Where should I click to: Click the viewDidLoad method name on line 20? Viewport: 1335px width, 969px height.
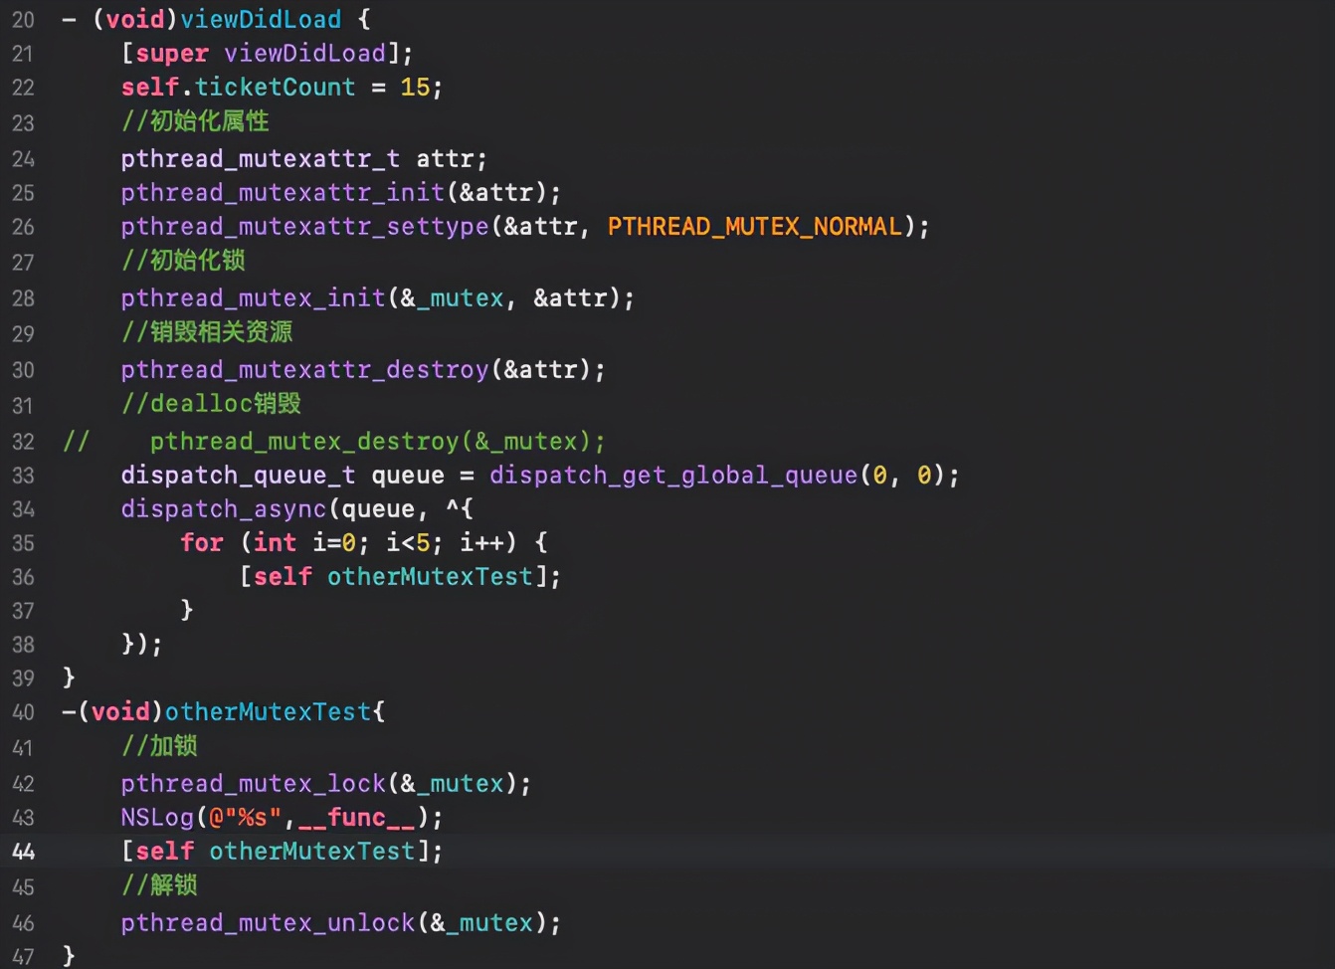coord(261,19)
